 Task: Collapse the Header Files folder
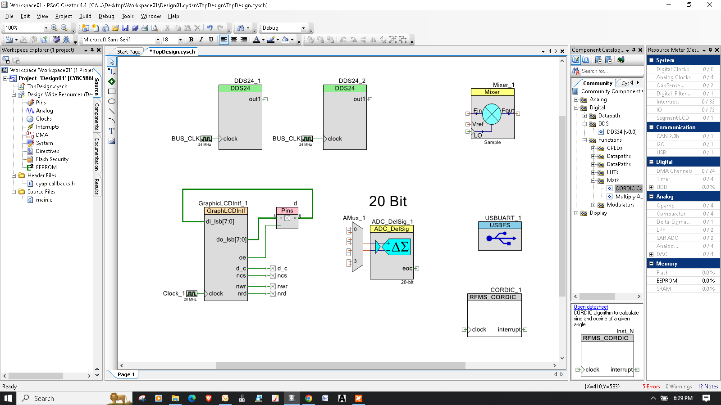(14, 175)
